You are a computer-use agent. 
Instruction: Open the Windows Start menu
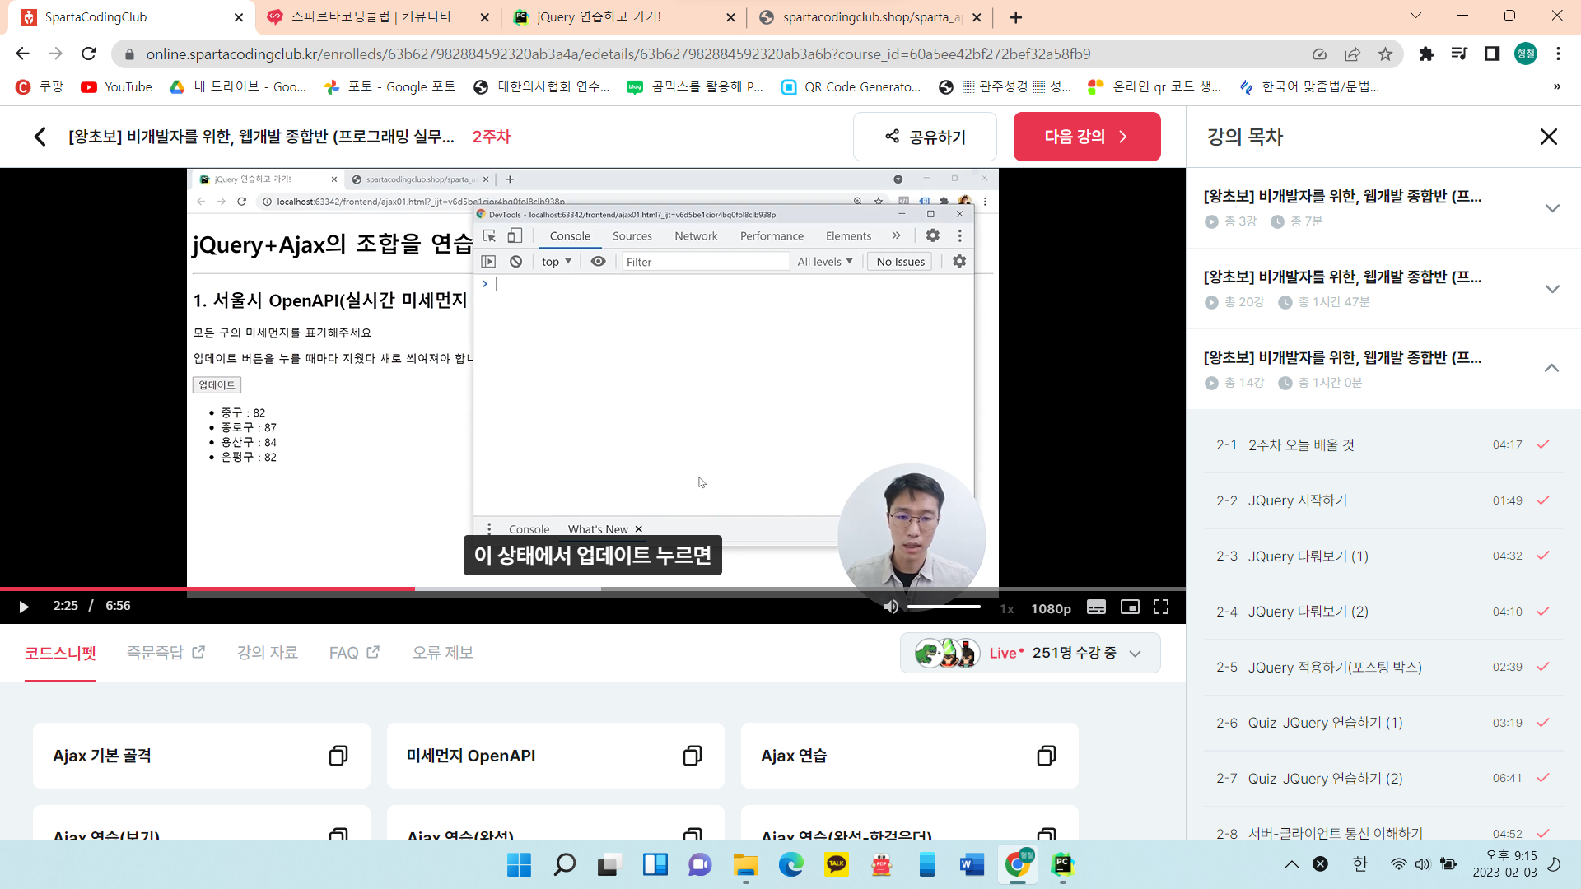(519, 864)
